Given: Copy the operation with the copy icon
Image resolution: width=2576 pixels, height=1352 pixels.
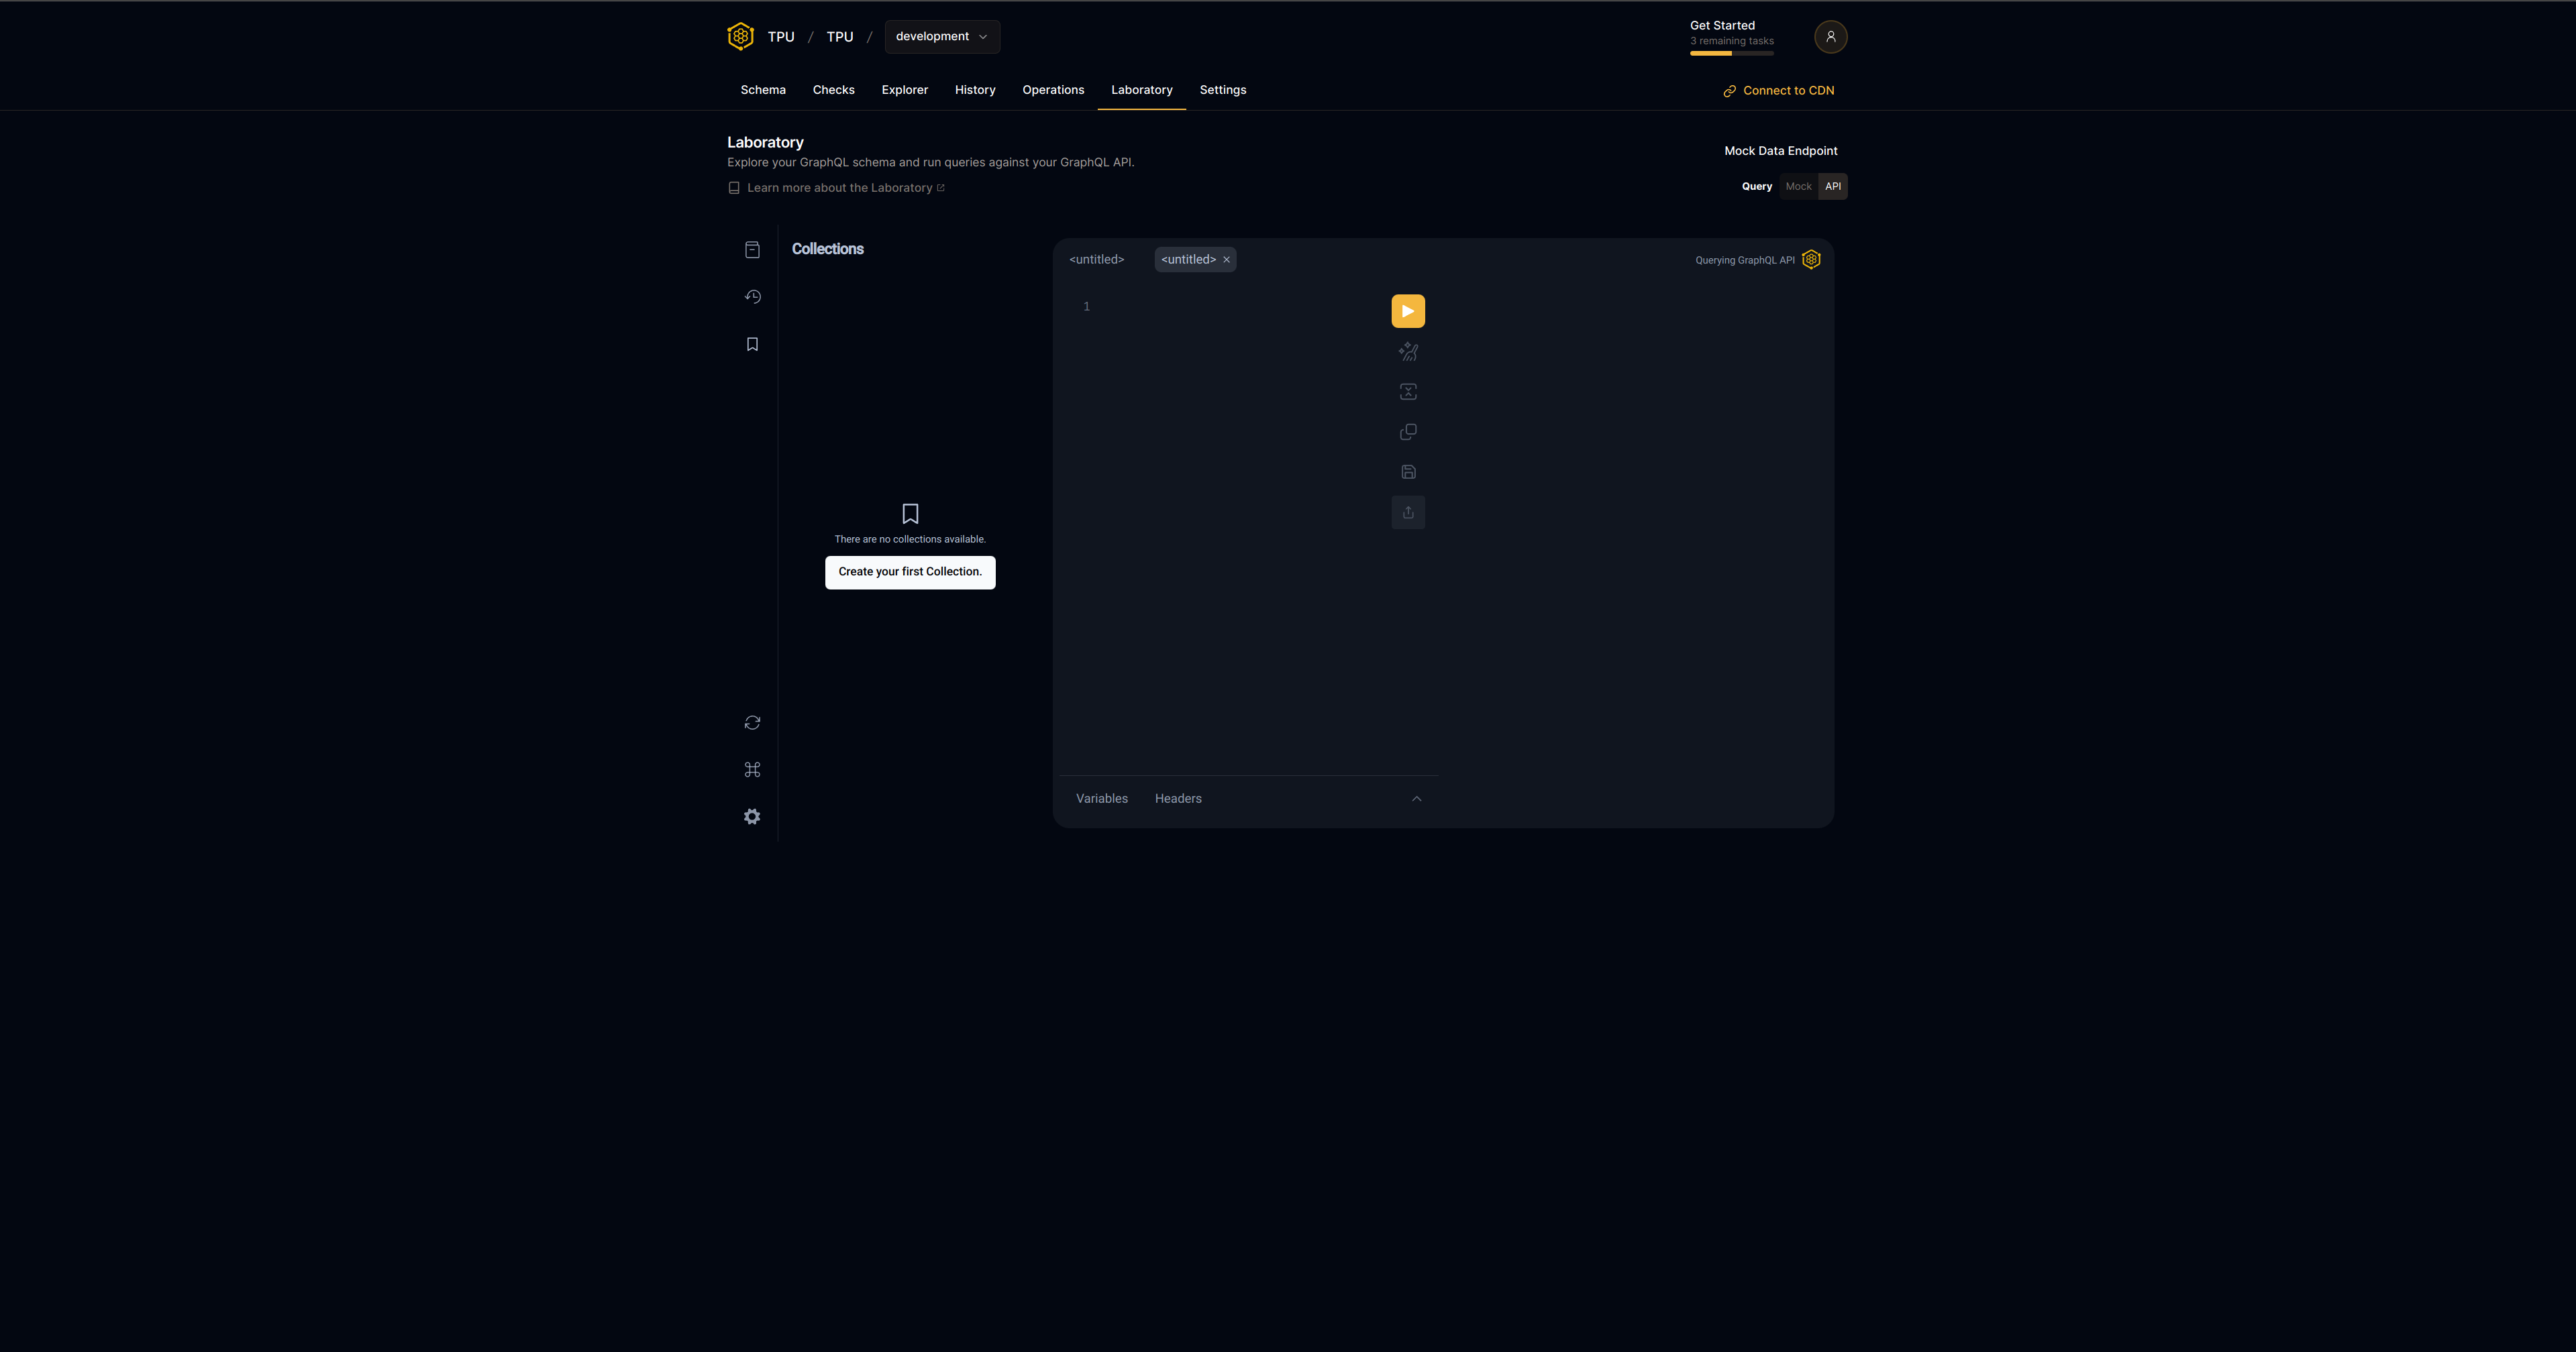Looking at the screenshot, I should 1408,431.
